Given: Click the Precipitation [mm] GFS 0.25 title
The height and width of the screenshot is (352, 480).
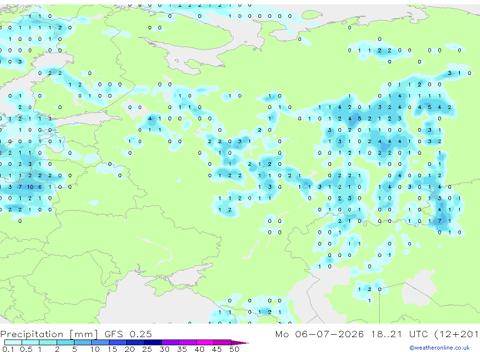Looking at the screenshot, I should coord(76,334).
